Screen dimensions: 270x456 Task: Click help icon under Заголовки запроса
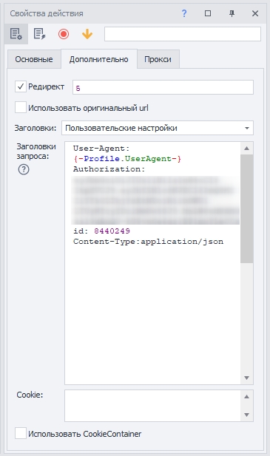pos(24,169)
